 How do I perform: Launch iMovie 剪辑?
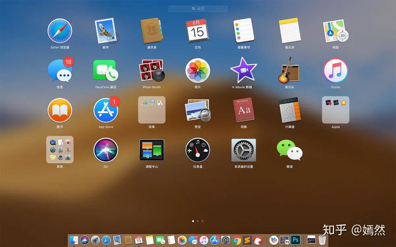[244, 70]
